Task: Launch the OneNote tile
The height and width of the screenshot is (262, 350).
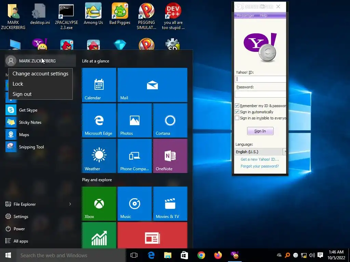Action: pos(170,156)
